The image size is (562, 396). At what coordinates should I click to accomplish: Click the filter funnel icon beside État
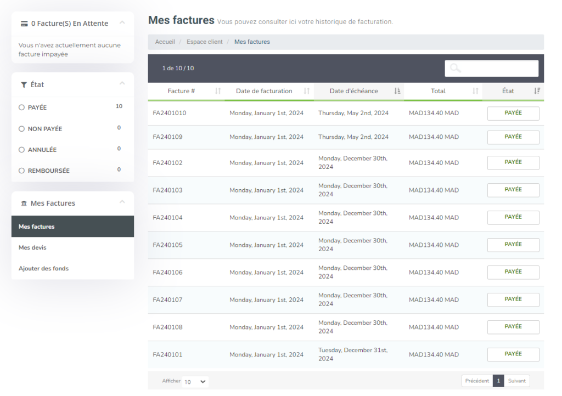point(24,85)
